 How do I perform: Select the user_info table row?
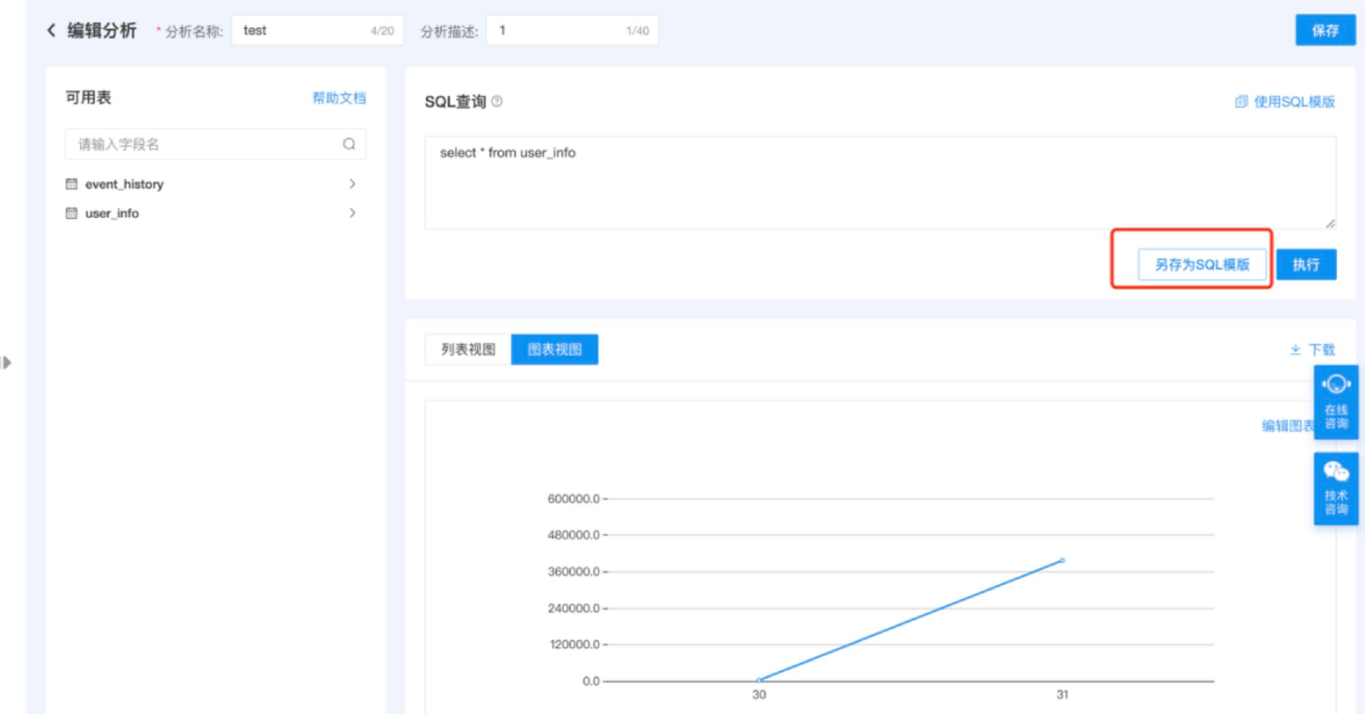coord(212,213)
